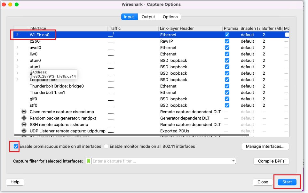This screenshot has height=193, width=308.
Task: Switch to the Output tab
Action: coord(148,17)
